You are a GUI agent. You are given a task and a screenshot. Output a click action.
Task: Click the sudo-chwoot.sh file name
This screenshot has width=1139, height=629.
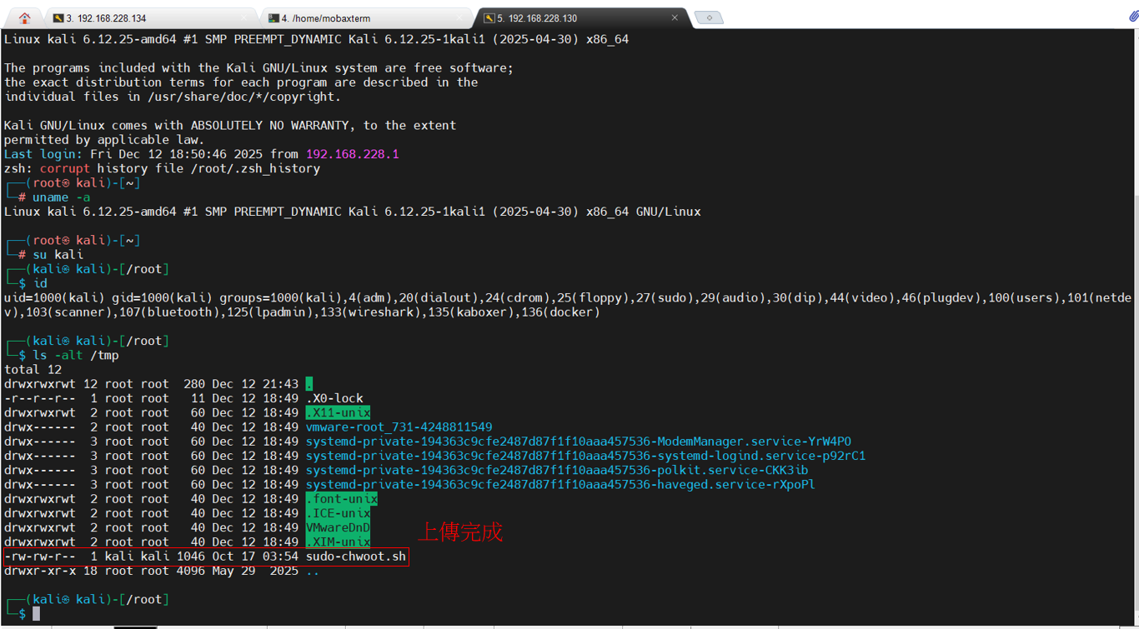(356, 557)
